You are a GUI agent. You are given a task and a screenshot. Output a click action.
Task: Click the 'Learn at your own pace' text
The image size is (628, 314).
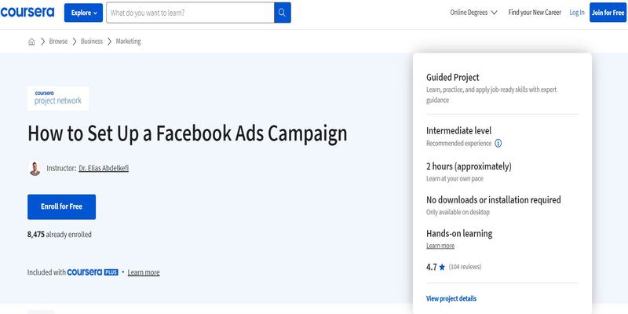coord(455,179)
